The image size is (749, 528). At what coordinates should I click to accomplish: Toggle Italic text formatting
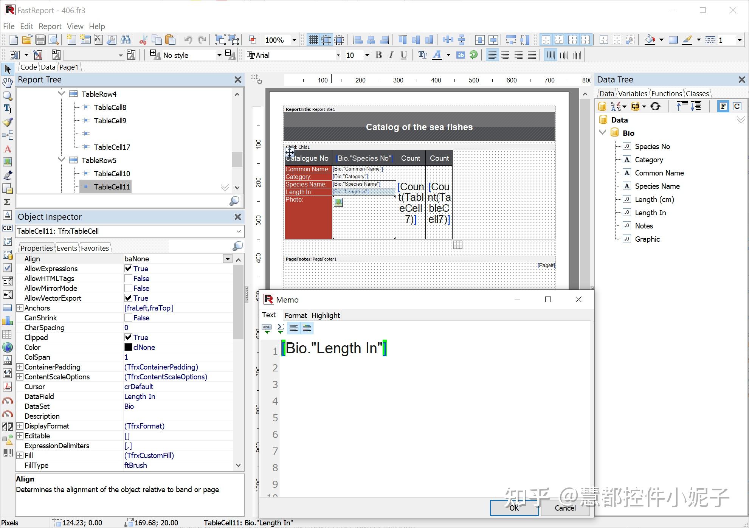tap(391, 55)
